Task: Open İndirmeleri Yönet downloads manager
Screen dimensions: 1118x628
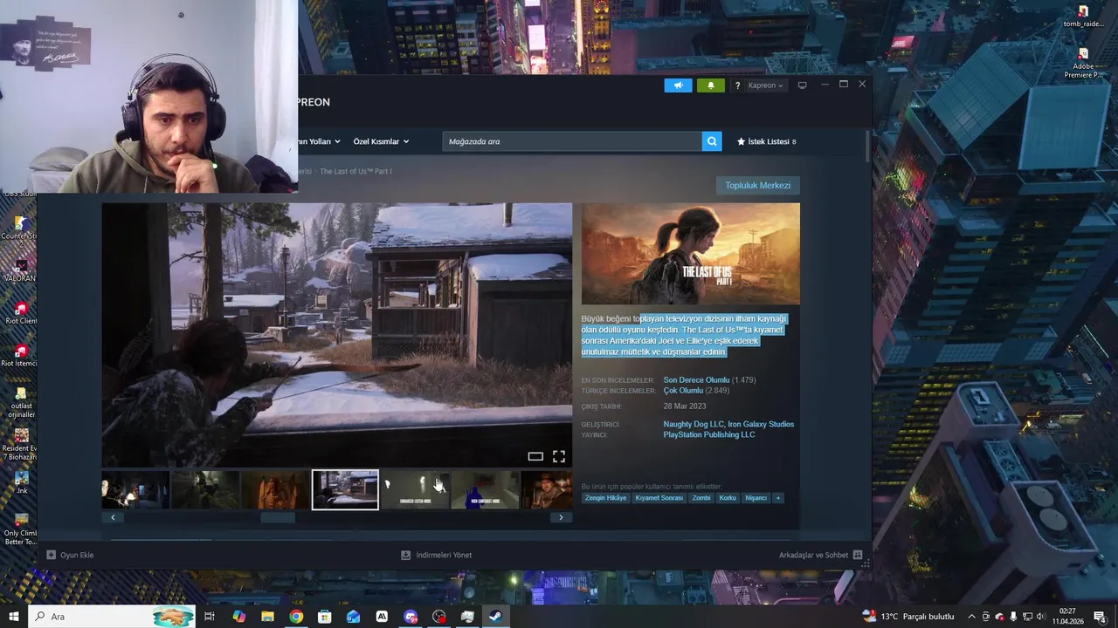Action: pyautogui.click(x=436, y=555)
